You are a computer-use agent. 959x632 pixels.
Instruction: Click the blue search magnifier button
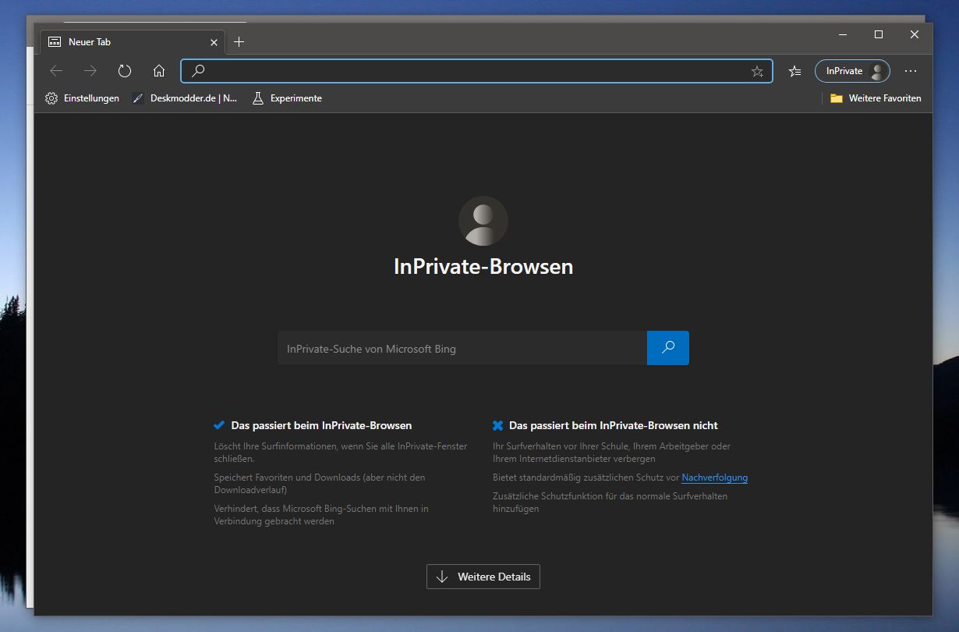668,348
